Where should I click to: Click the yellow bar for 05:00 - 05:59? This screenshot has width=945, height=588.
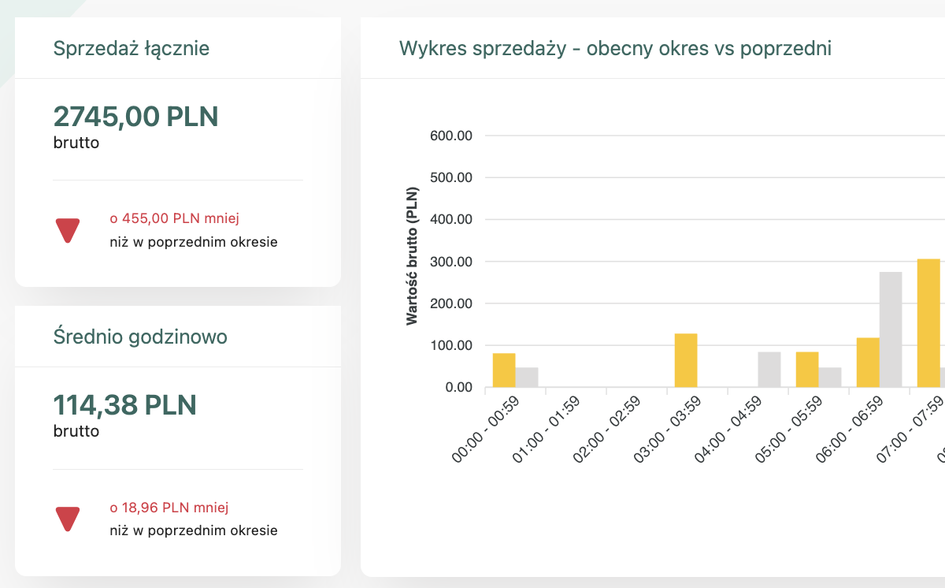pos(807,370)
